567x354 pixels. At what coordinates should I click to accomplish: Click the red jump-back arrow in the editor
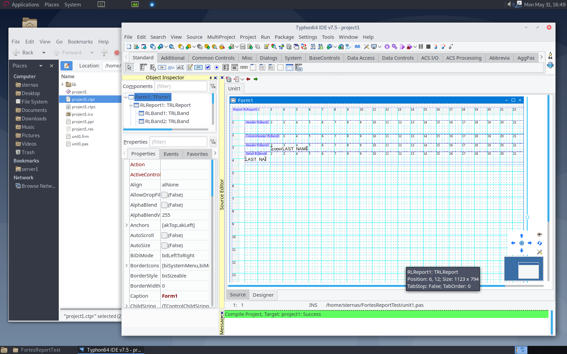point(248,79)
